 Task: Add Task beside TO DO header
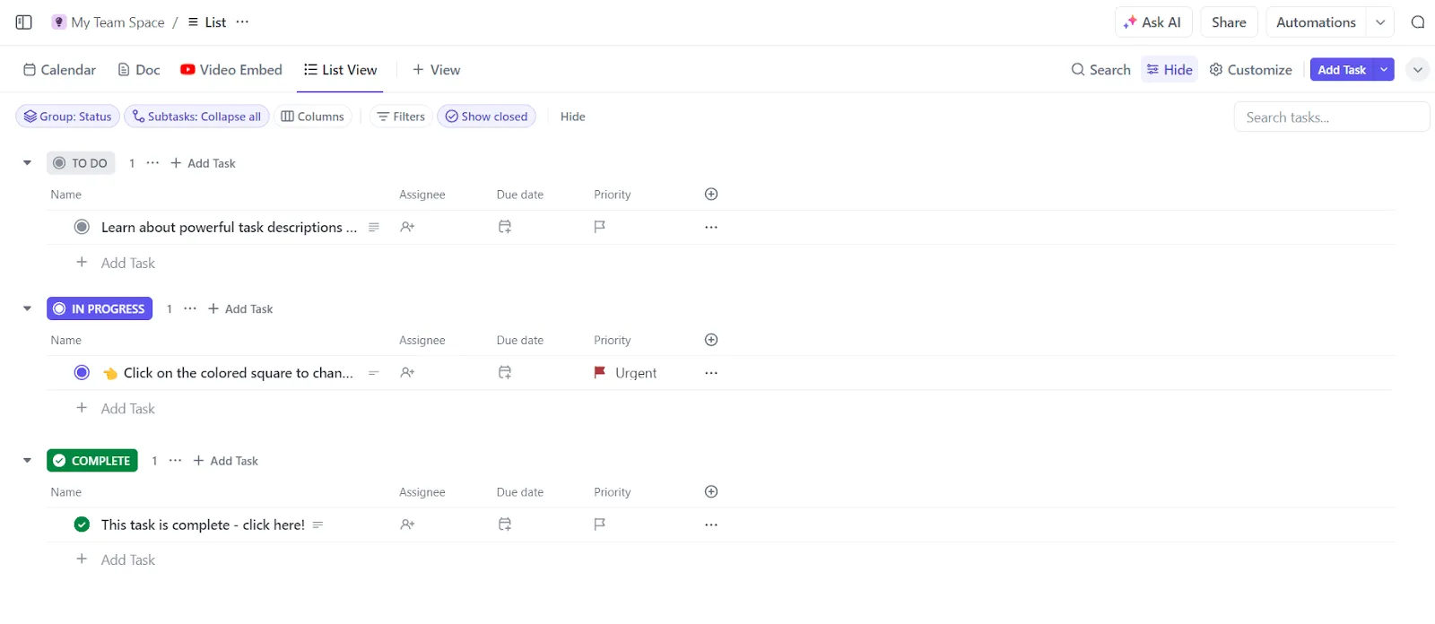(x=203, y=163)
